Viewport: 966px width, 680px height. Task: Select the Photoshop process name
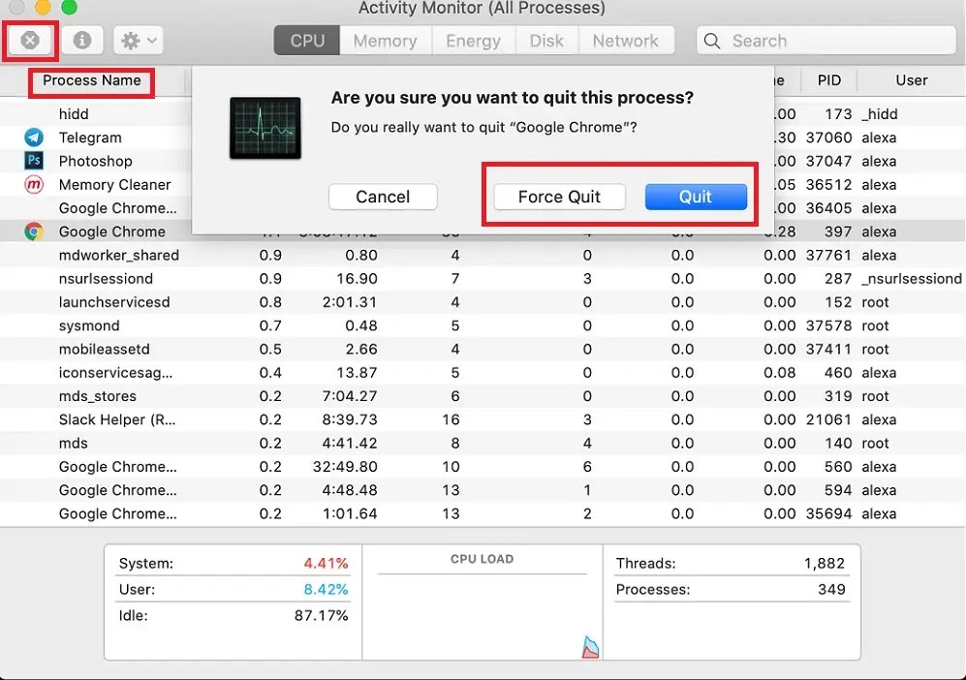(96, 161)
